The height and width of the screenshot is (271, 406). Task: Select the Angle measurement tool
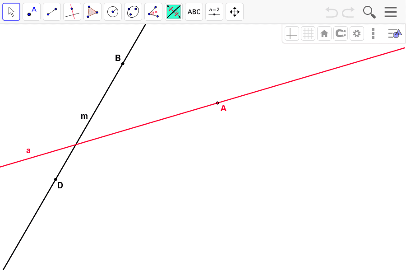[x=153, y=12]
